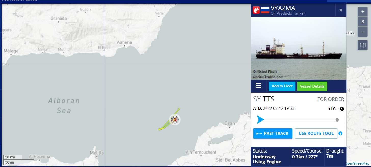
Task: Click info icon beside Use Route Tool
Action: (x=340, y=133)
